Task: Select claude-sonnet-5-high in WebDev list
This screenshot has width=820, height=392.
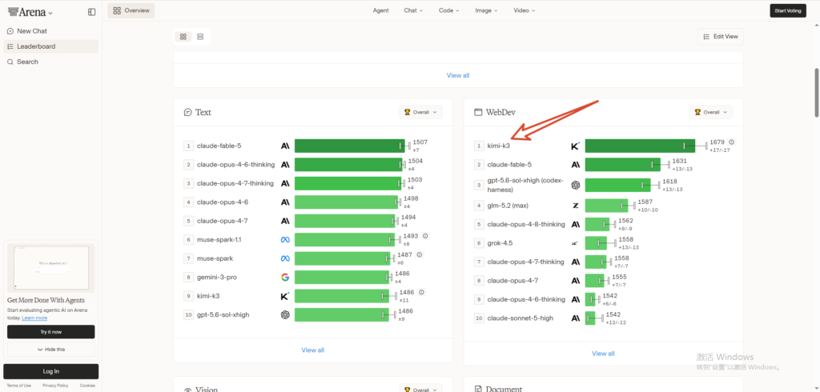Action: [x=521, y=318]
